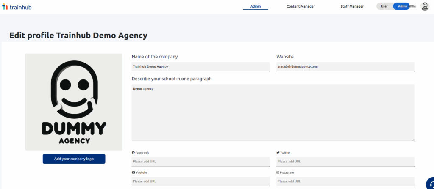Open the Content Manager tab
The width and height of the screenshot is (434, 189).
(x=300, y=6)
